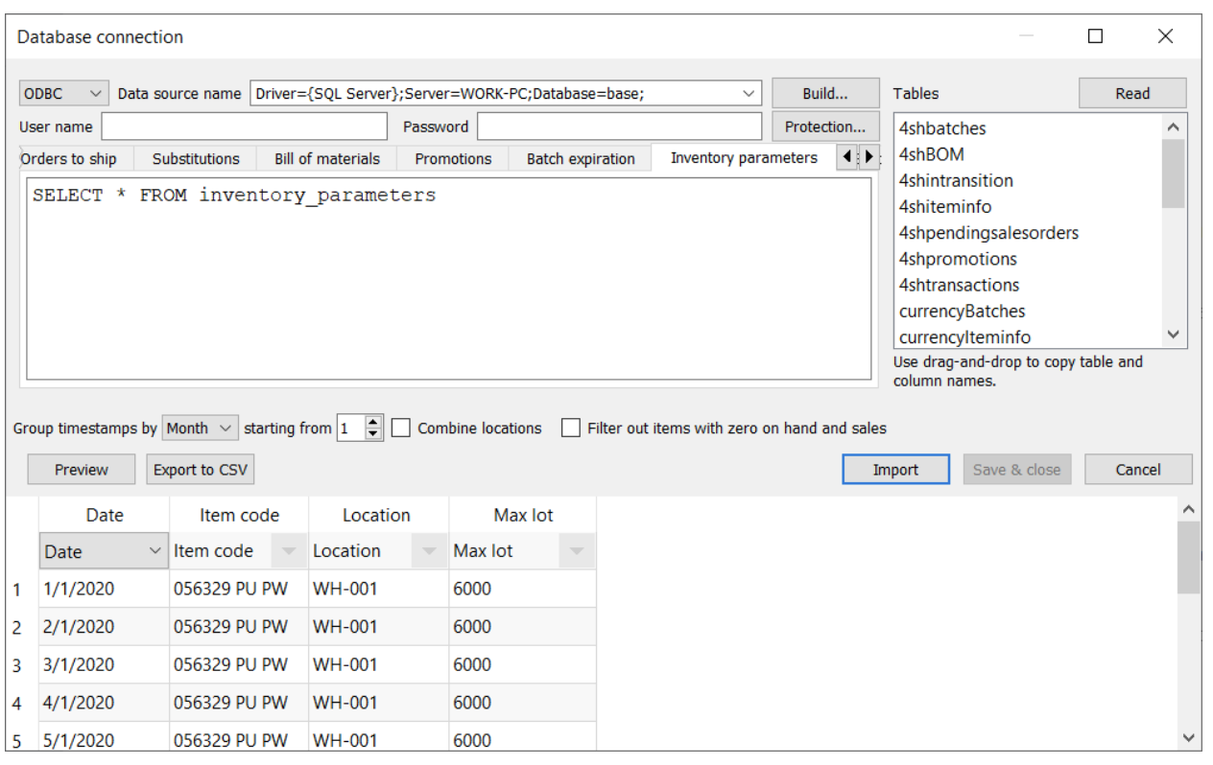Select the 4shtransactions table in list

(959, 285)
